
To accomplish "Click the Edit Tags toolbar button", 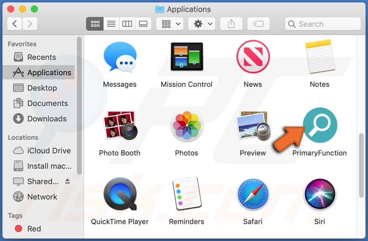I will click(259, 24).
